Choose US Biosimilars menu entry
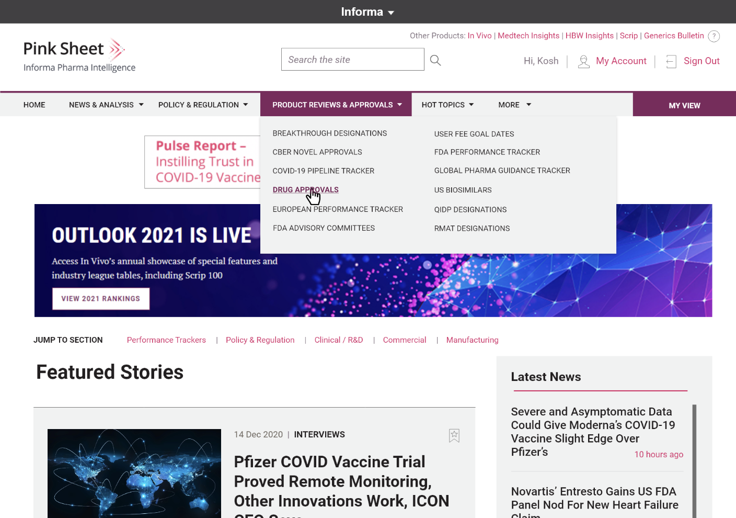 tap(463, 190)
